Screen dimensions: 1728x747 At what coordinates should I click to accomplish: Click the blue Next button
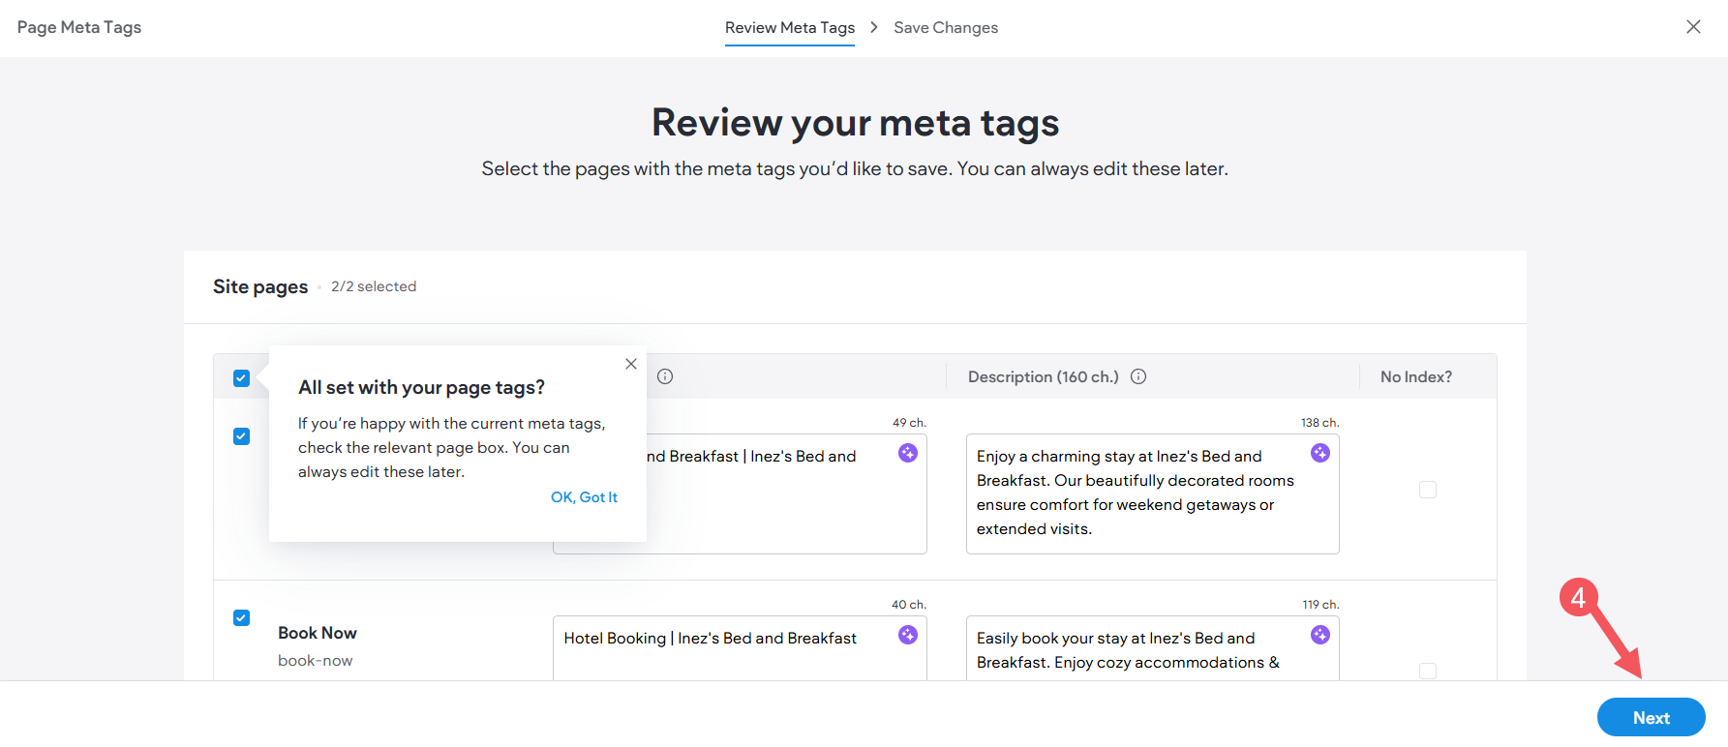[1651, 717]
